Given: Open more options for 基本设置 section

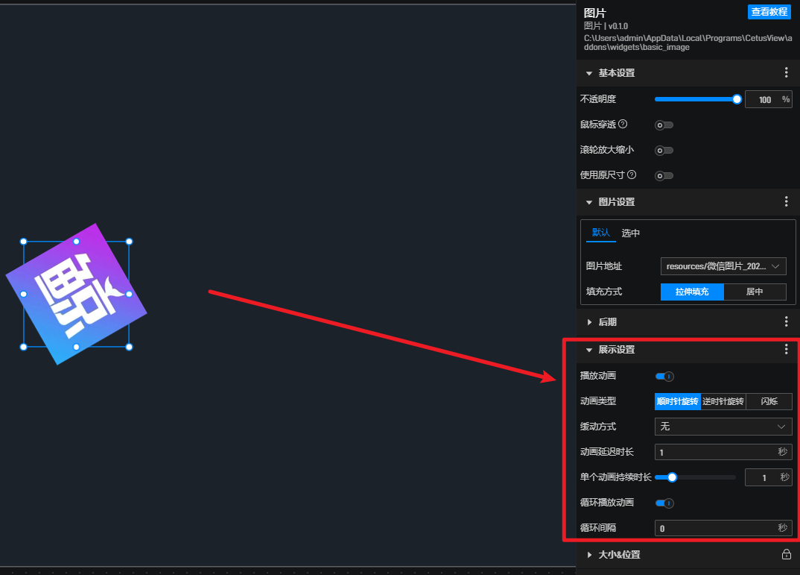Looking at the screenshot, I should [x=786, y=73].
